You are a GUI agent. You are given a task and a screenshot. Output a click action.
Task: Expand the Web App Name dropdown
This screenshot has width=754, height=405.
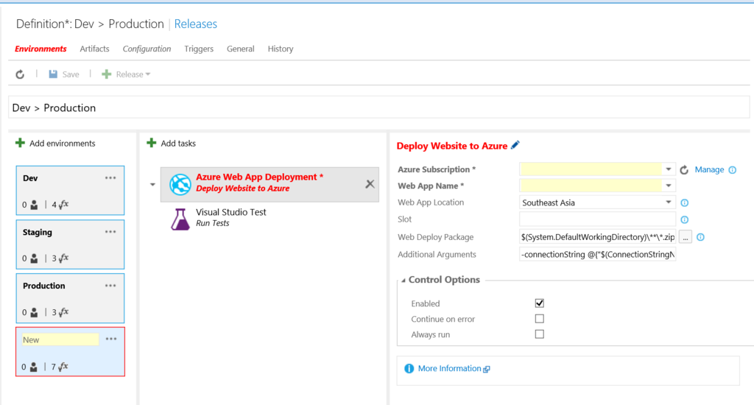[x=669, y=186]
